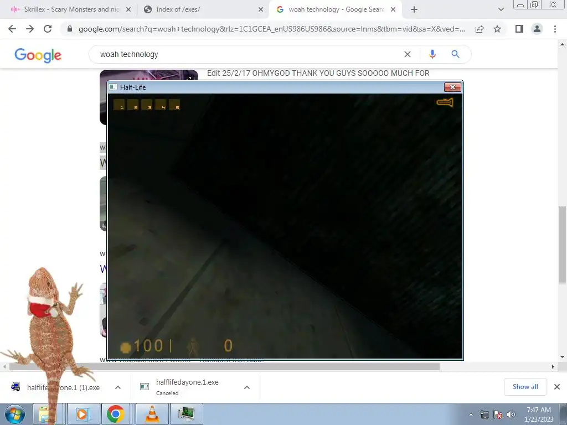This screenshot has width=567, height=425.
Task: Clear the Google search box text
Action: pos(408,54)
